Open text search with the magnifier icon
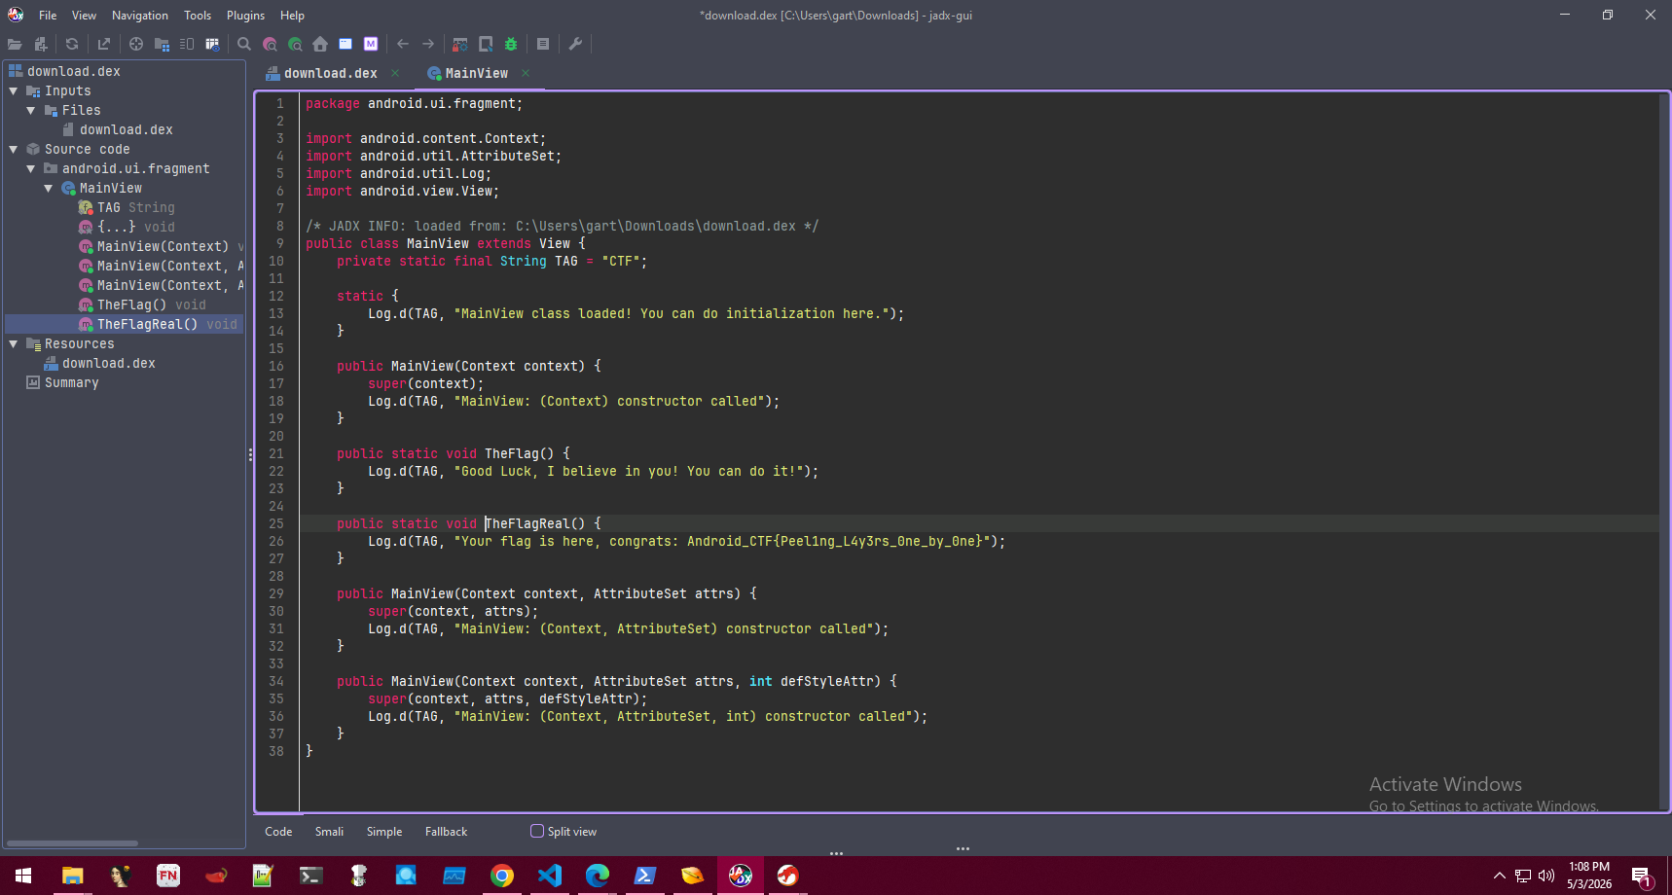The image size is (1672, 895). coord(244,44)
